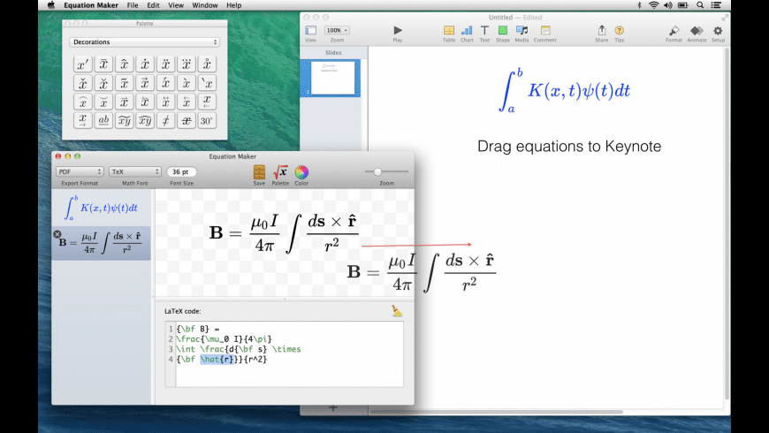769x433 pixels.
Task: Open Keynote Tips
Action: click(x=620, y=30)
